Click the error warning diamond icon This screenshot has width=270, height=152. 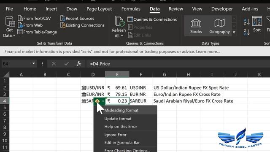tap(97, 101)
